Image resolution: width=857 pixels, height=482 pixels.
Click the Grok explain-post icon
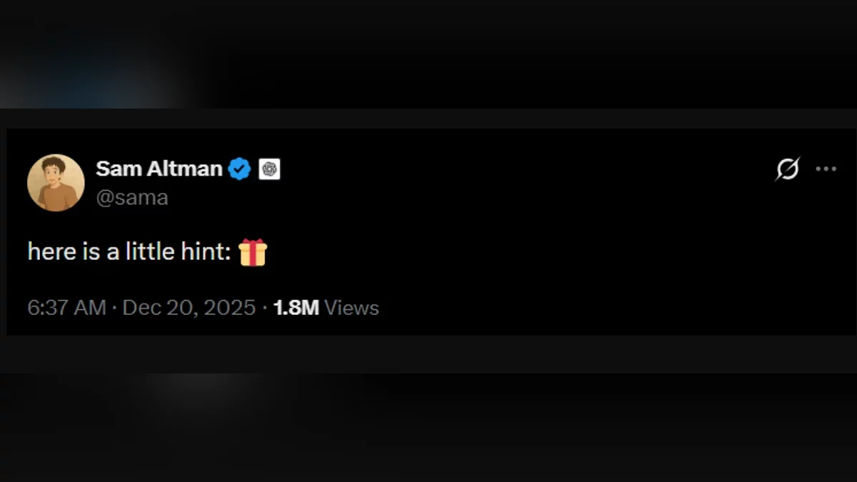click(788, 169)
